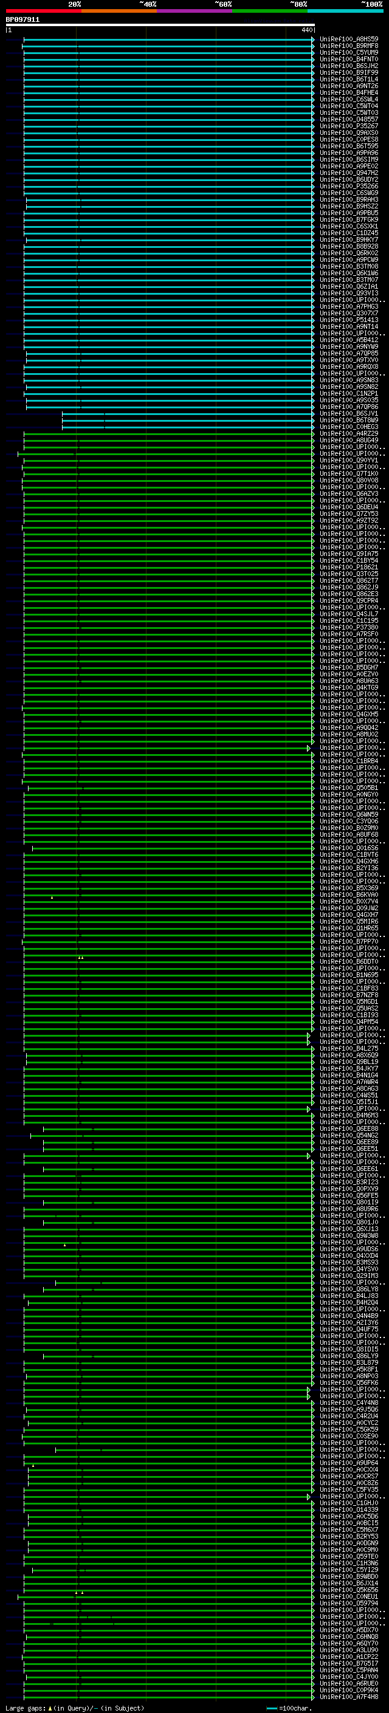This screenshot has width=389, height=1713.
Task: Open hit UniRef100_P51413
Action: [349, 320]
